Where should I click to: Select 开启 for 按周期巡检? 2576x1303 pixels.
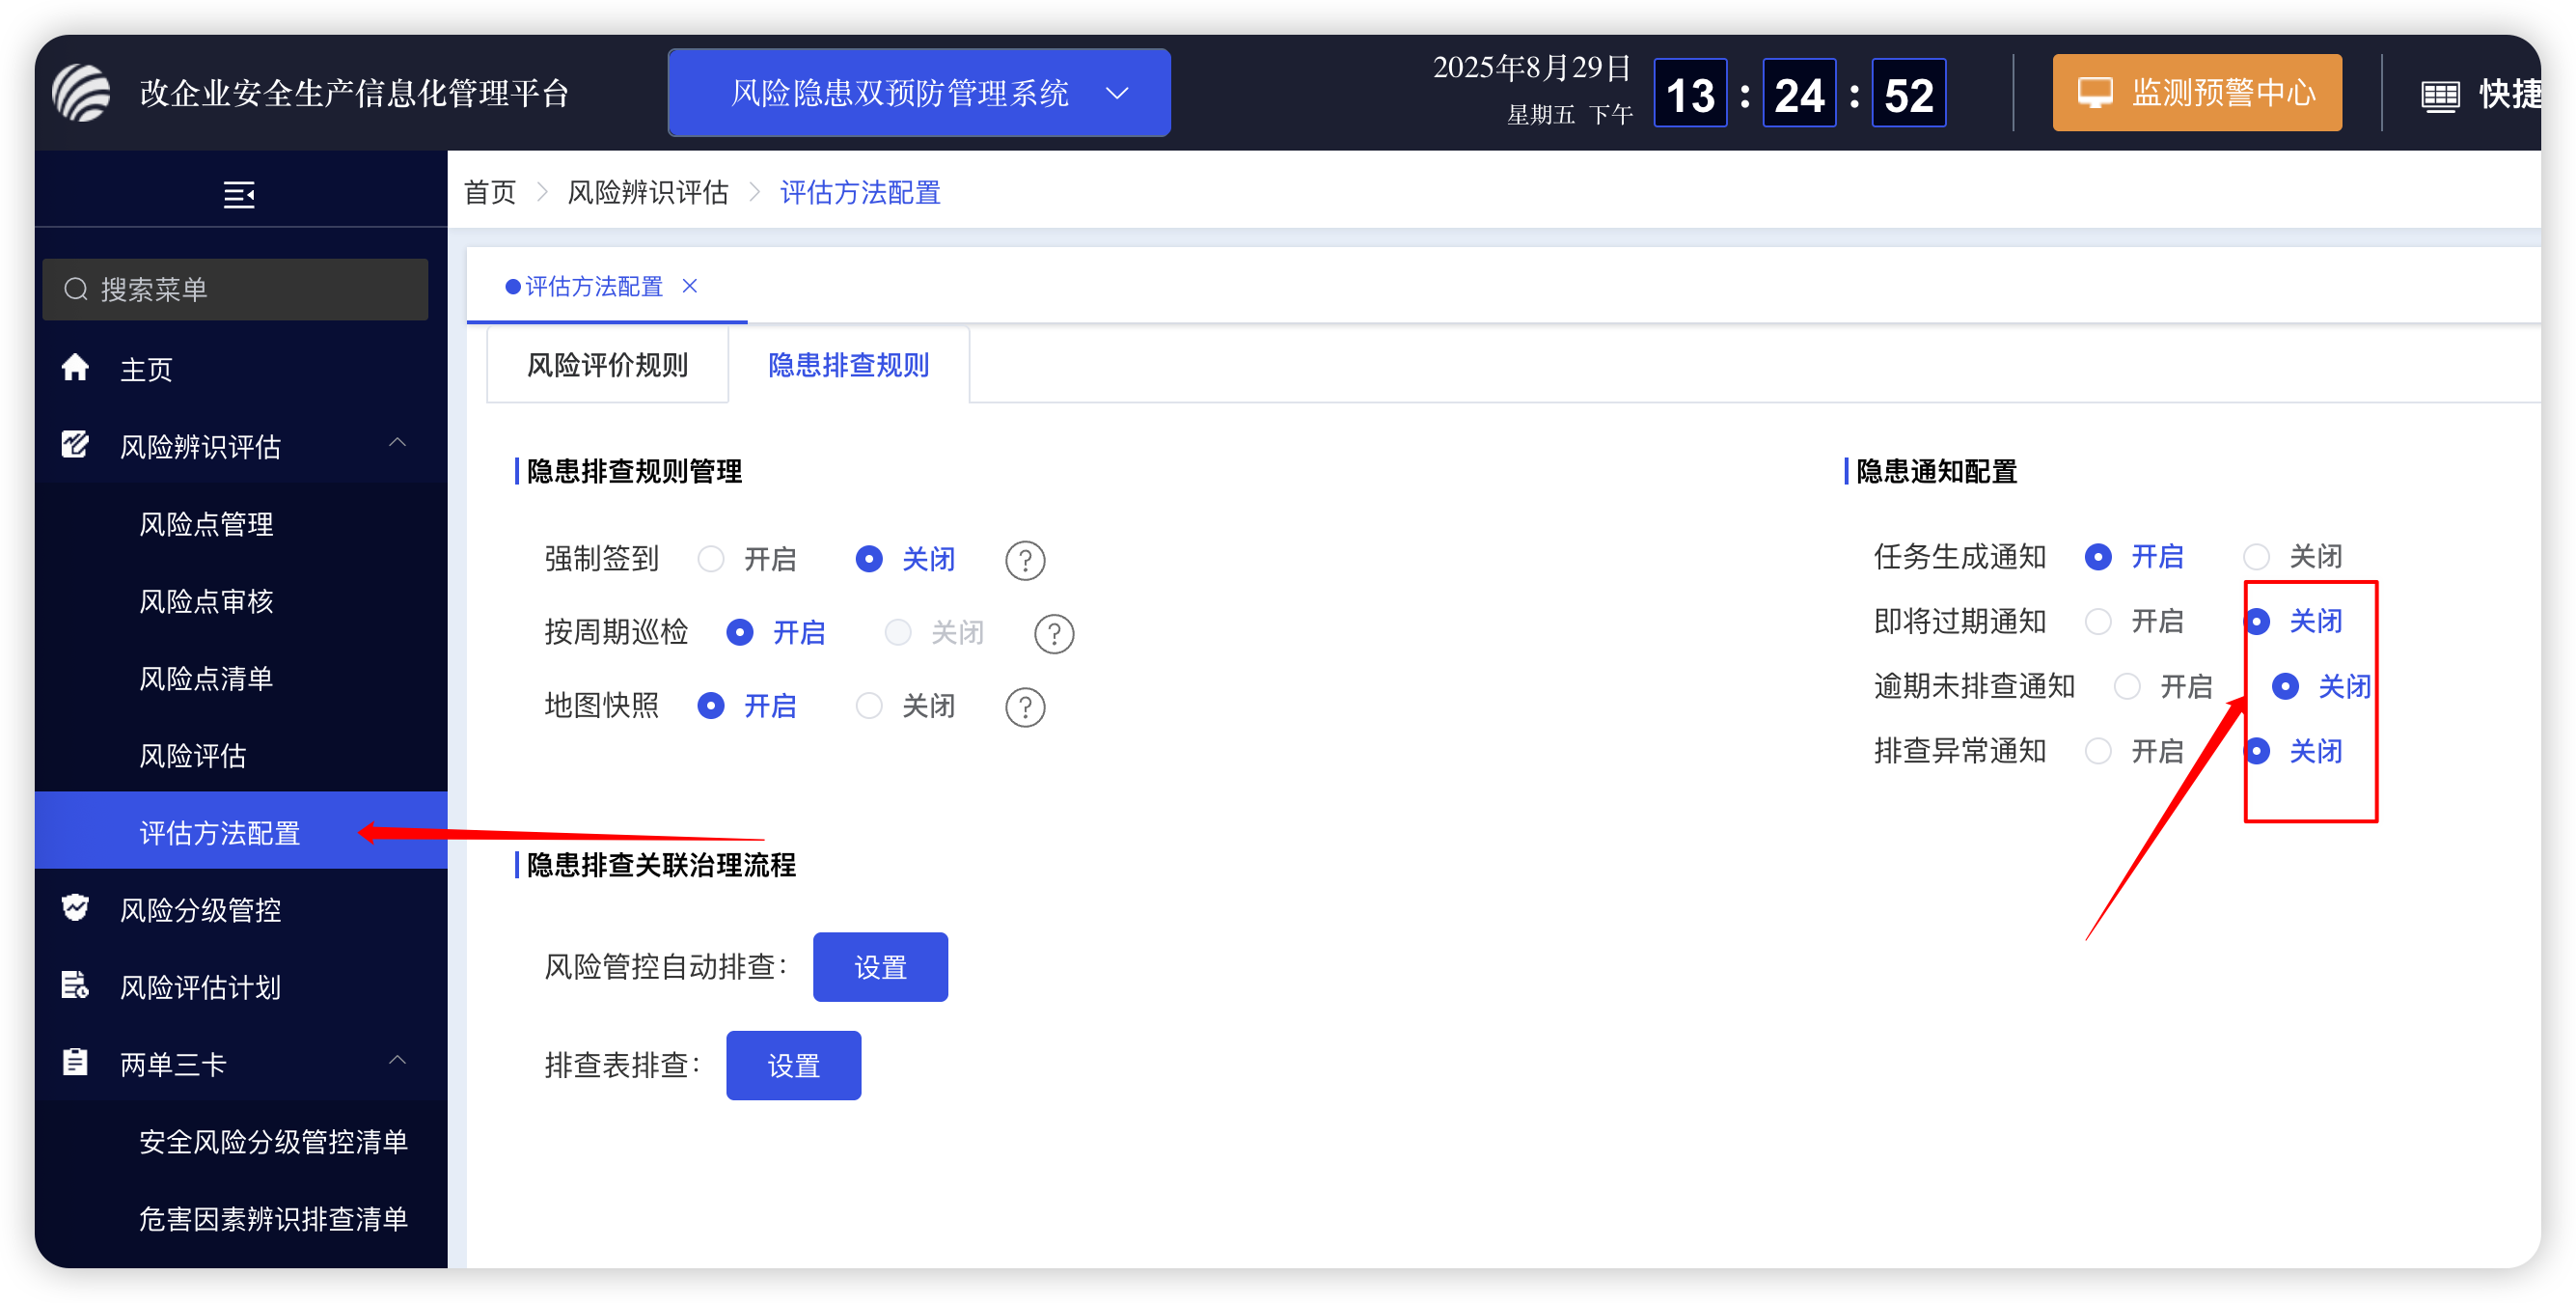[x=739, y=632]
